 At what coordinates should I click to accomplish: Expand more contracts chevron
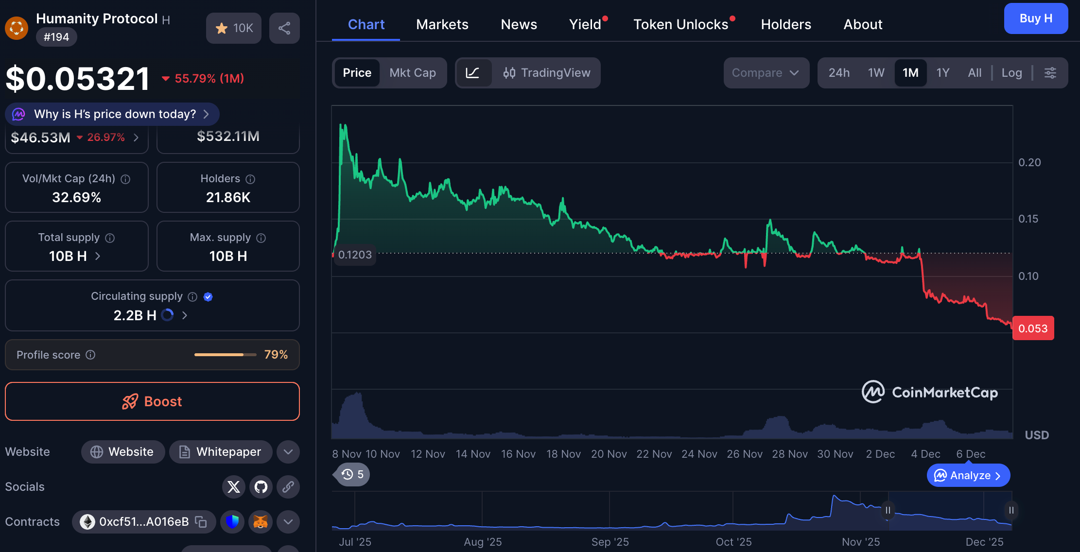288,522
